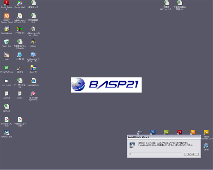Viewport: 213px width, 170px height.
Task: Click the BASP21 splash logo banner
Action: pyautogui.click(x=106, y=85)
